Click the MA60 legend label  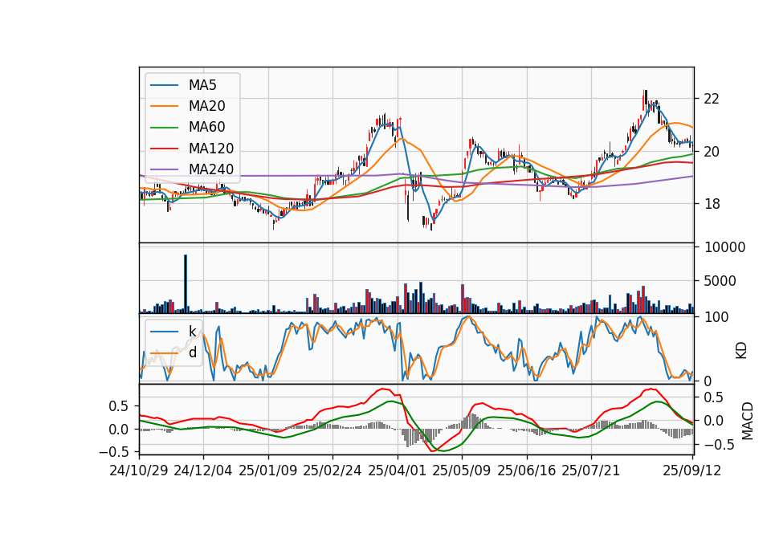pyautogui.click(x=206, y=127)
